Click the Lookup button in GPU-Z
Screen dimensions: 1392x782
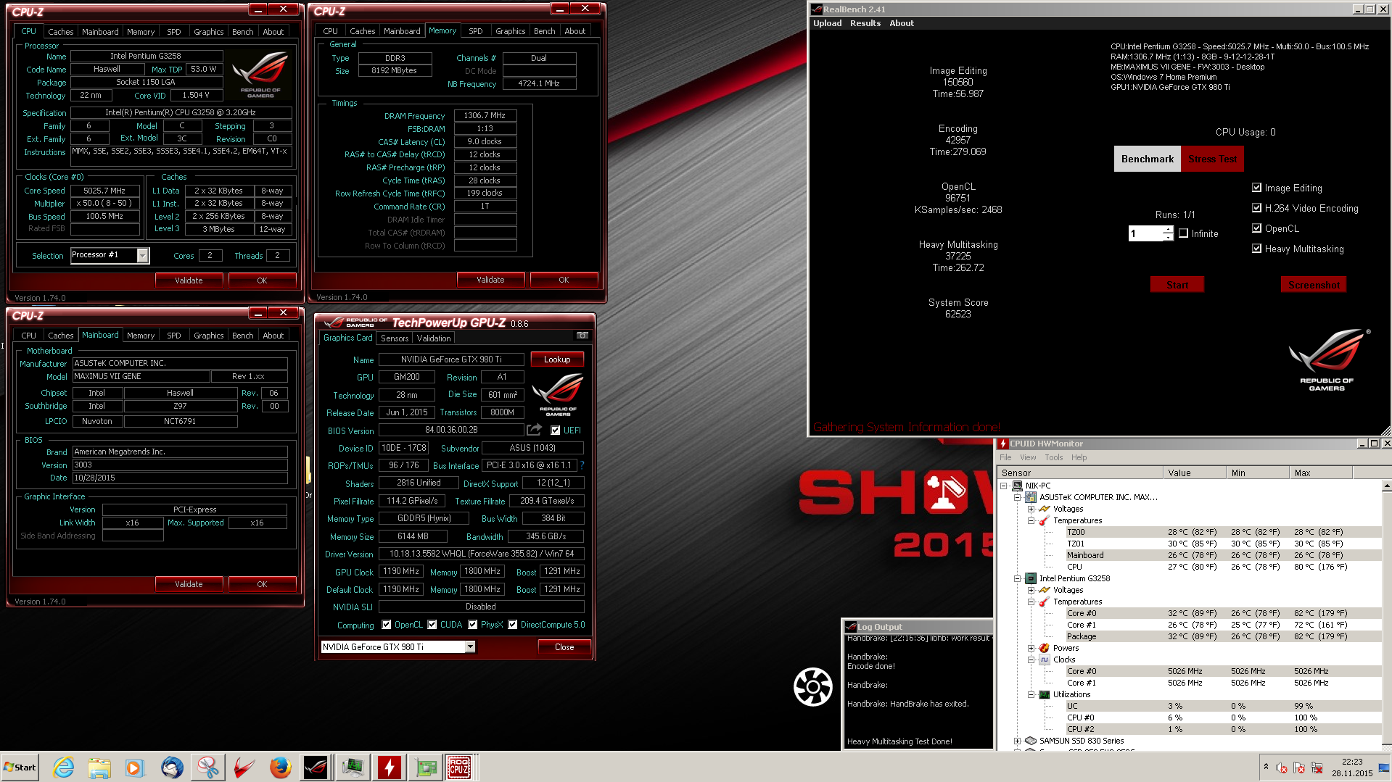pyautogui.click(x=557, y=359)
